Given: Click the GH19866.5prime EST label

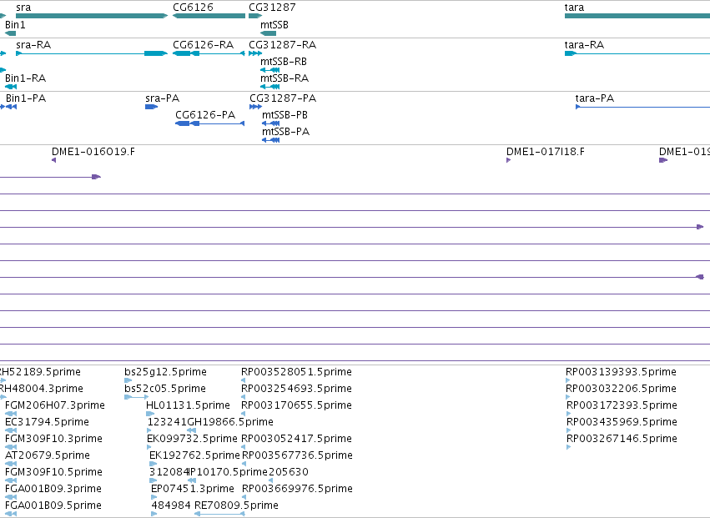Looking at the screenshot, I should coord(230,422).
